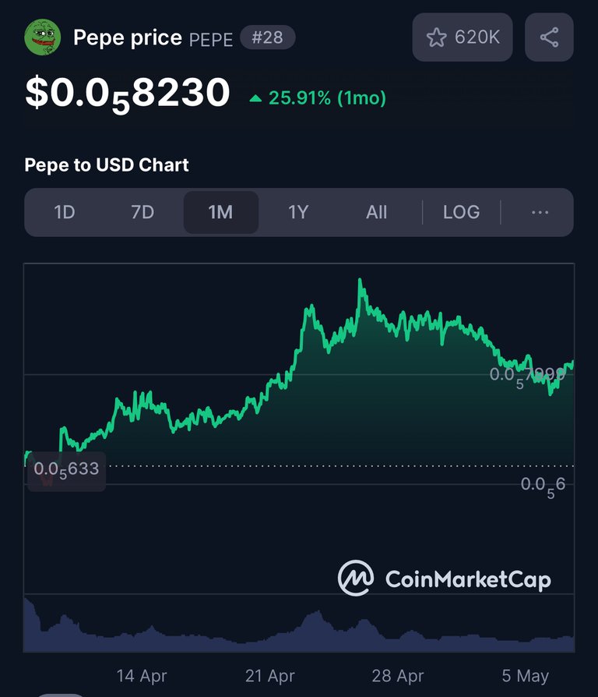Click the 5 May axis label
This screenshot has height=697, width=598.
click(x=525, y=676)
